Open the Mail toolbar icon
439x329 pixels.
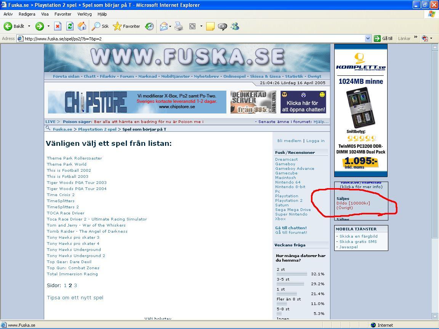coord(164,26)
